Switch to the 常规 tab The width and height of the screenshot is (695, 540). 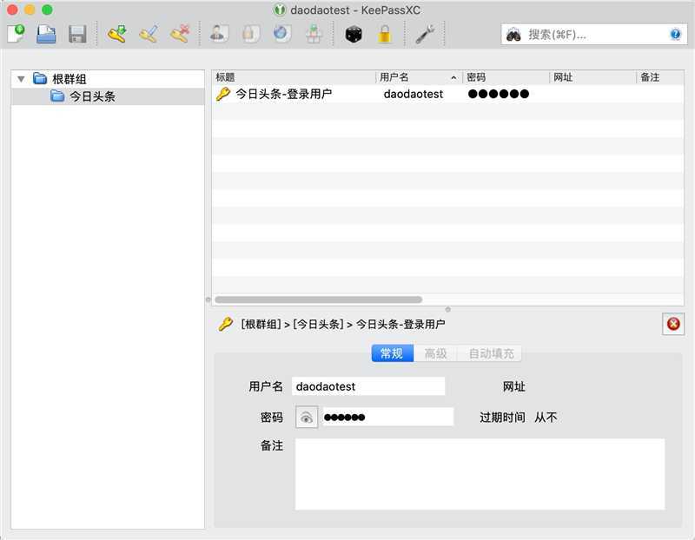pyautogui.click(x=392, y=353)
